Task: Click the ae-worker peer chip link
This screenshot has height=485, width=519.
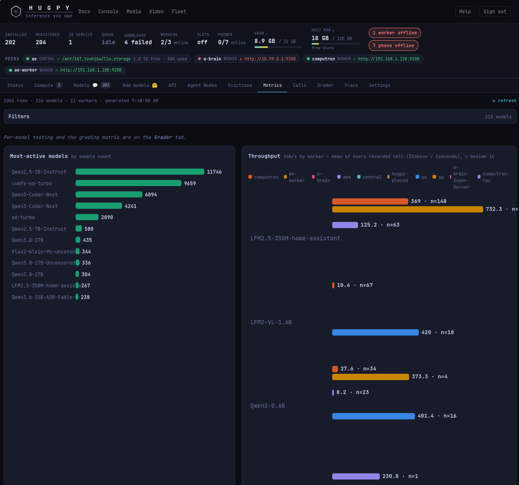Action: coord(91,70)
